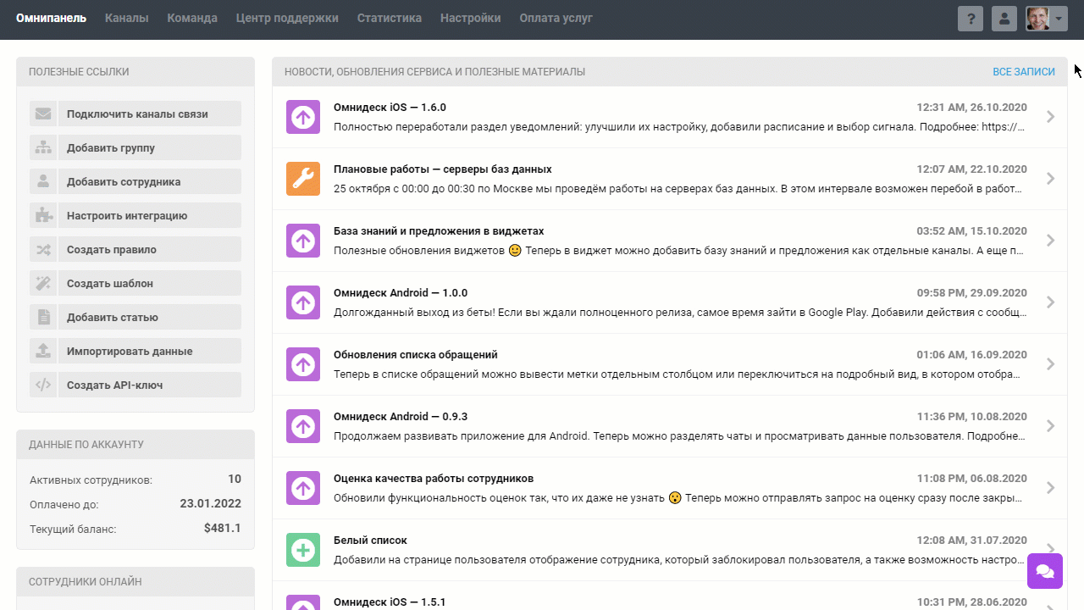Image resolution: width=1084 pixels, height=610 pixels.
Task: Expand Плановые работы entry via chevron
Action: tap(1050, 179)
